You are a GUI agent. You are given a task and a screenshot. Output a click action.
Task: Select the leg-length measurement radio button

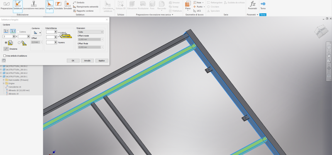(6, 43)
